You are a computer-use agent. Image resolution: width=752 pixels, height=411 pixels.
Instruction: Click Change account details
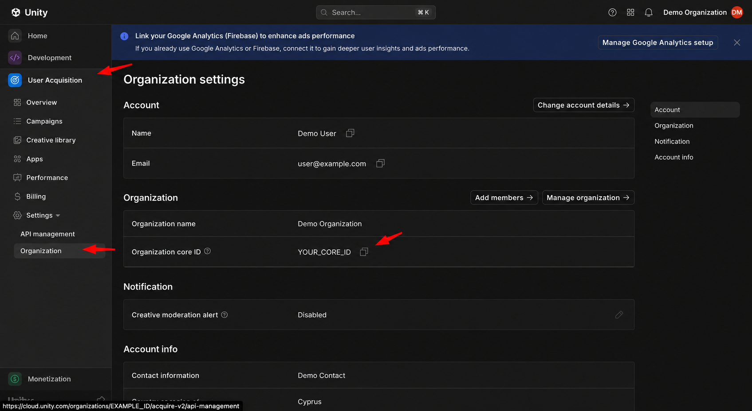pyautogui.click(x=583, y=105)
